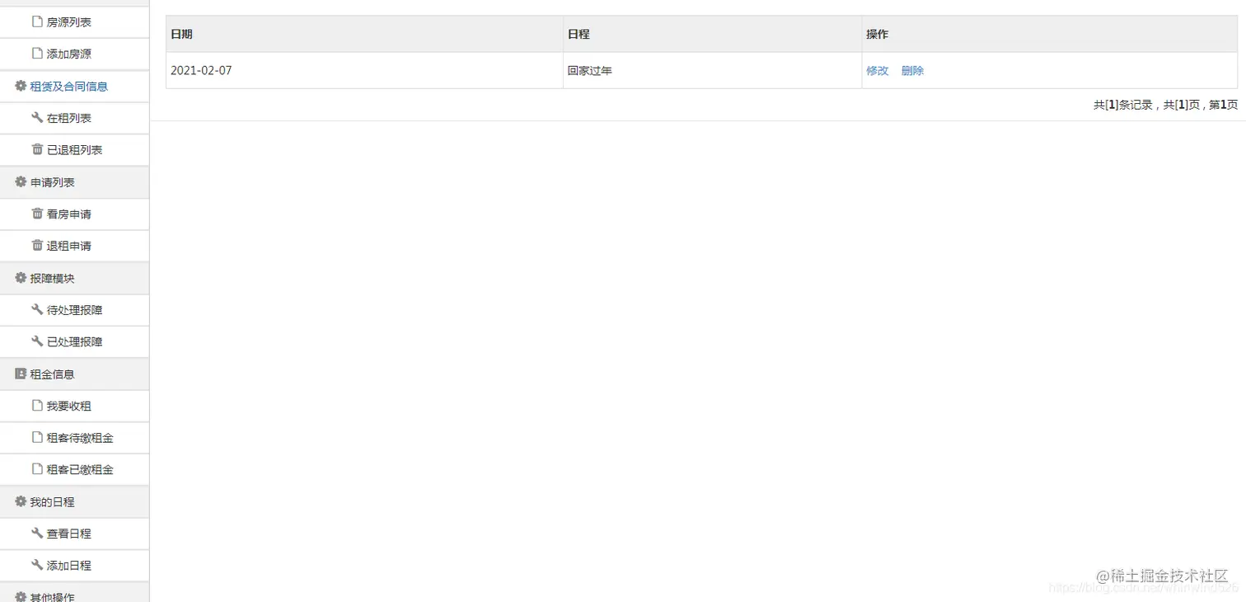This screenshot has height=602, width=1246.
Task: Click the wrench icon beside 待处理报障
Action: pyautogui.click(x=36, y=310)
